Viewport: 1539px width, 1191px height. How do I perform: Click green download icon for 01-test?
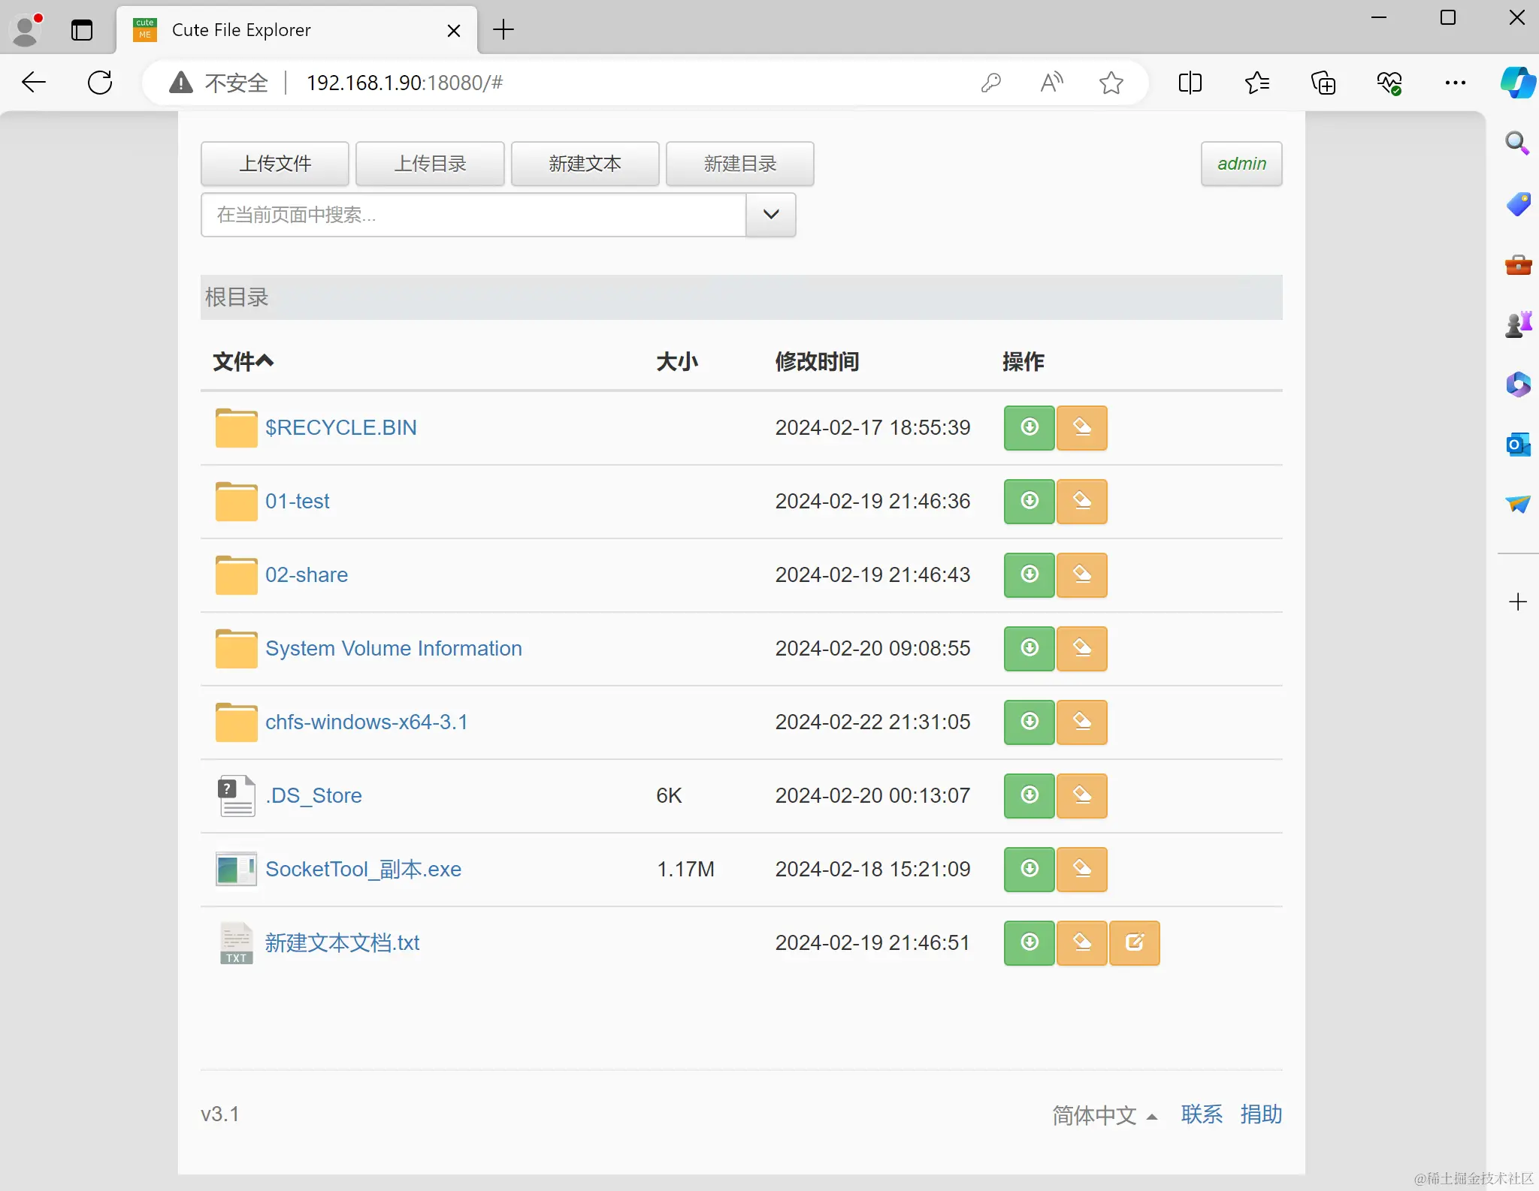1029,501
